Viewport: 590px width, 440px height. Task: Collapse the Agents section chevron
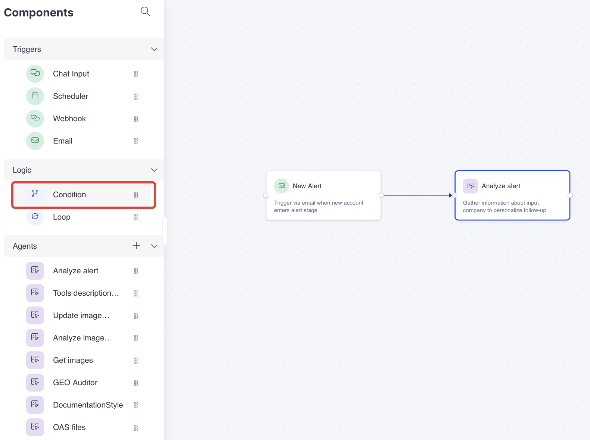tap(154, 246)
